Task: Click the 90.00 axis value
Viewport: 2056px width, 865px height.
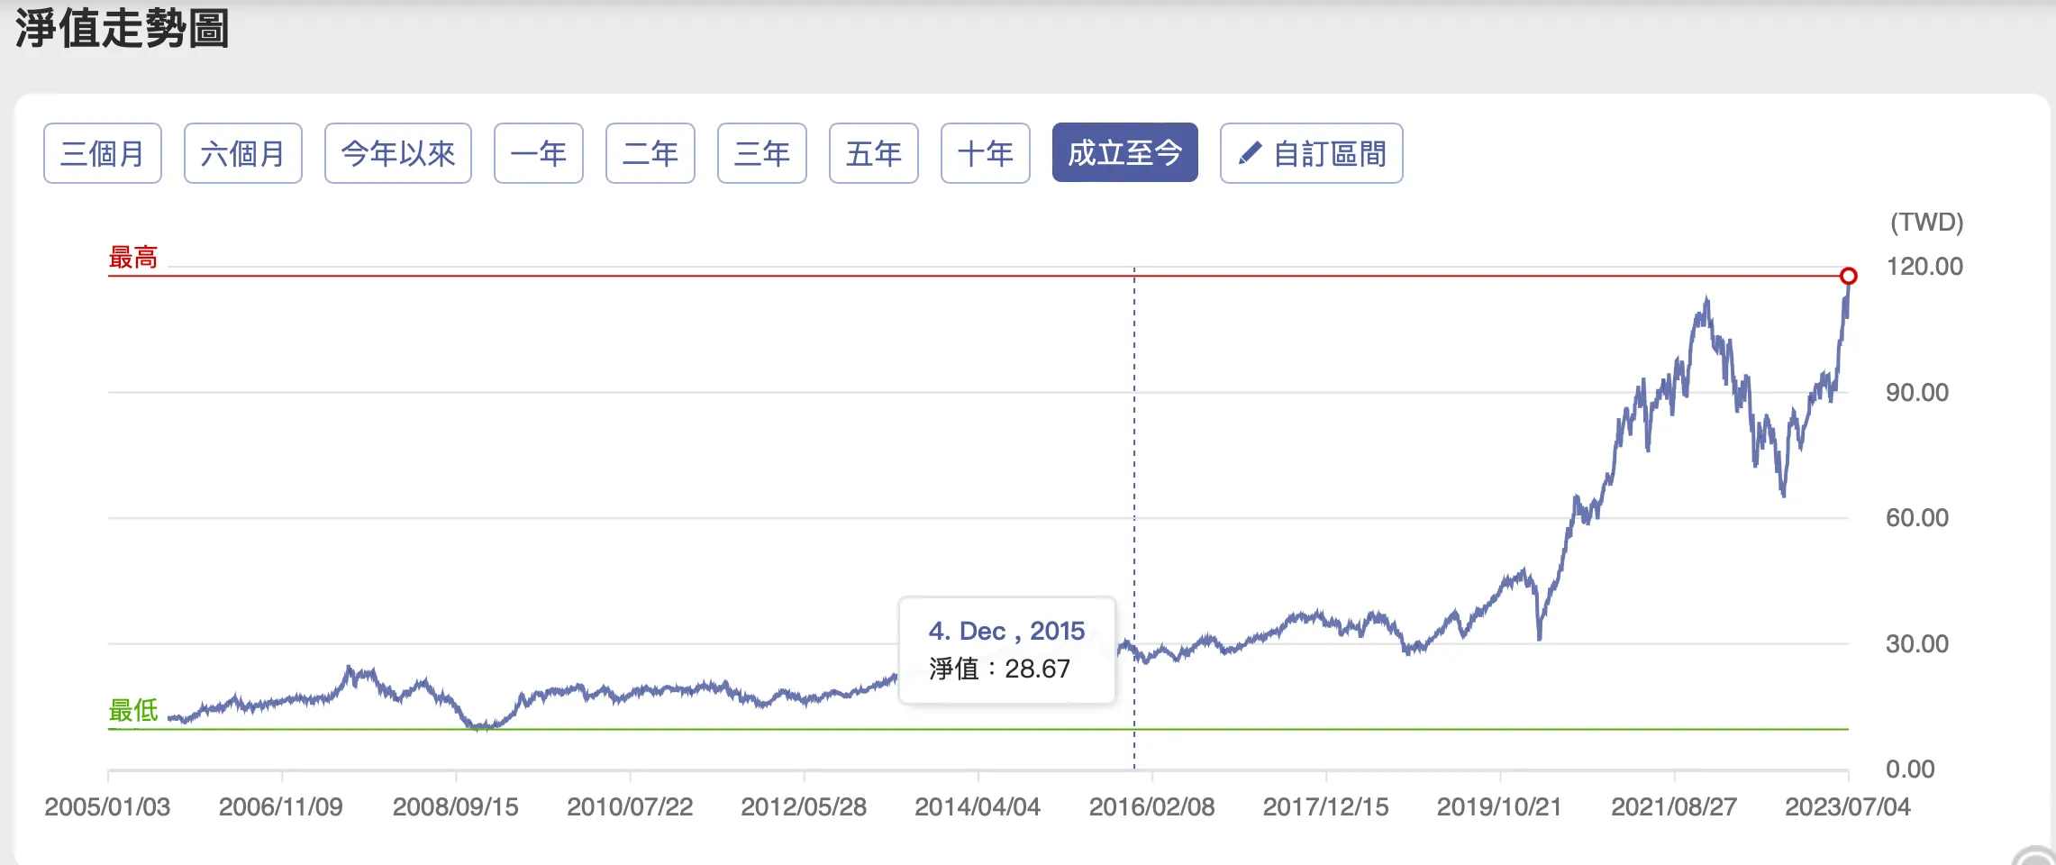Action: (1917, 393)
